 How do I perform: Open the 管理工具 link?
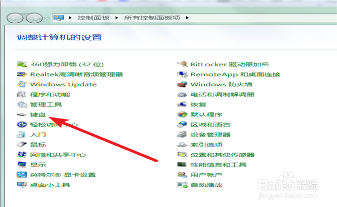(x=46, y=105)
